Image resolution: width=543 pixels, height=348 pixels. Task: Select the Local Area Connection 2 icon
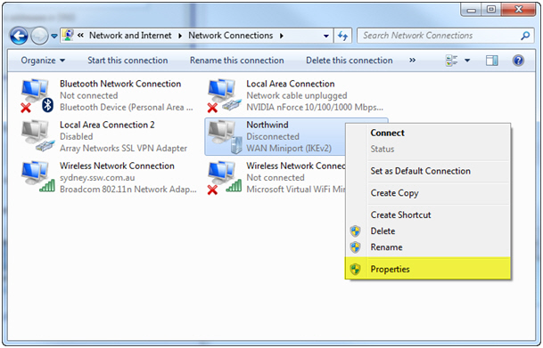[x=37, y=136]
